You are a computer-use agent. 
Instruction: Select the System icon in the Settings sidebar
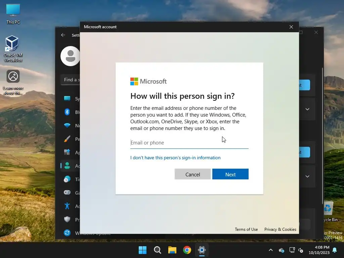pyautogui.click(x=67, y=98)
